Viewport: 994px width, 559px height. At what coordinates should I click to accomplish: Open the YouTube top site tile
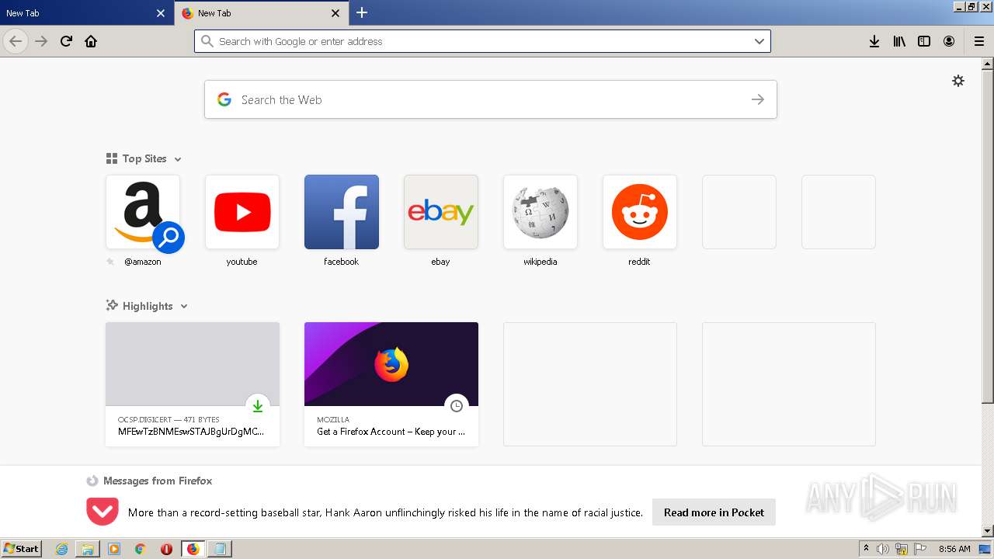242,212
